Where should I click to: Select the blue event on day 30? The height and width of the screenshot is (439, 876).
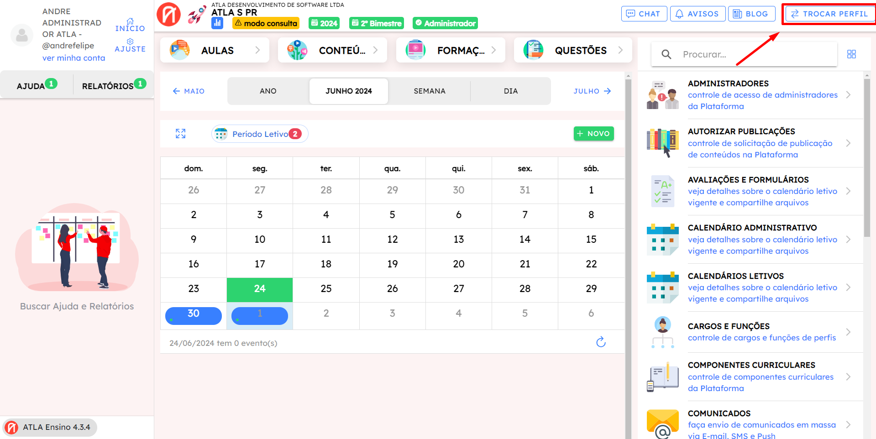point(194,315)
